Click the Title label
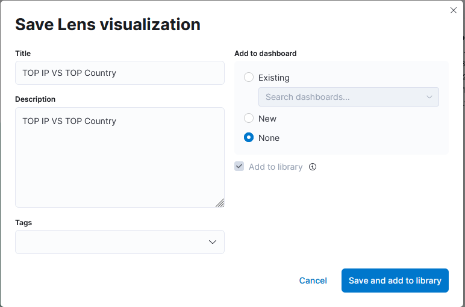This screenshot has width=465, height=307. (x=23, y=54)
